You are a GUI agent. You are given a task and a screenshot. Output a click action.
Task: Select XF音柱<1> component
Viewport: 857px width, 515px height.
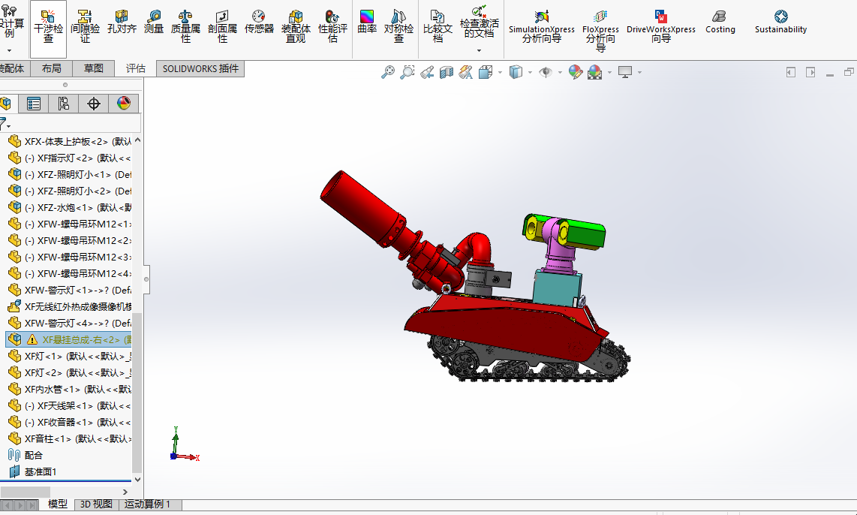point(68,439)
